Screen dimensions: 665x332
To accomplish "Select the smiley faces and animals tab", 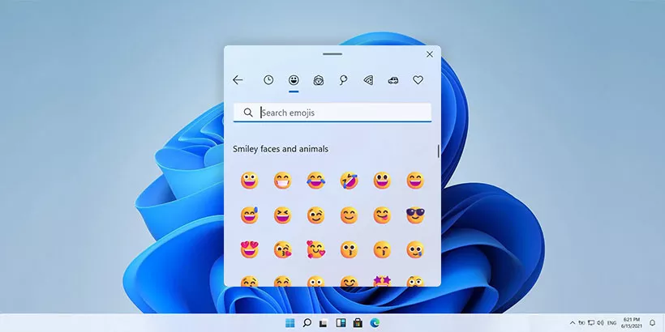I will (294, 80).
